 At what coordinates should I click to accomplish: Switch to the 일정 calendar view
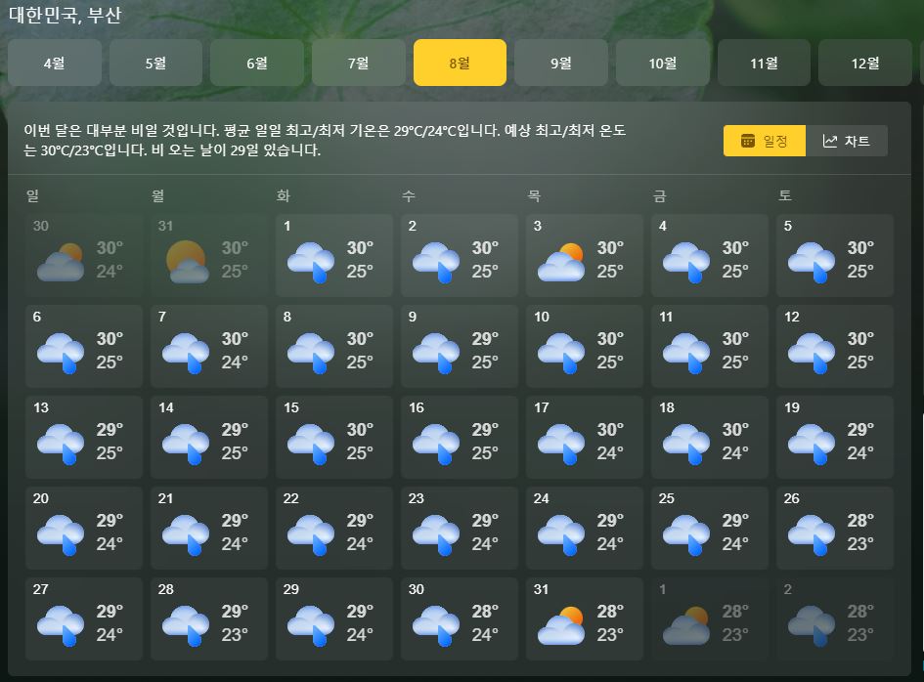[765, 141]
